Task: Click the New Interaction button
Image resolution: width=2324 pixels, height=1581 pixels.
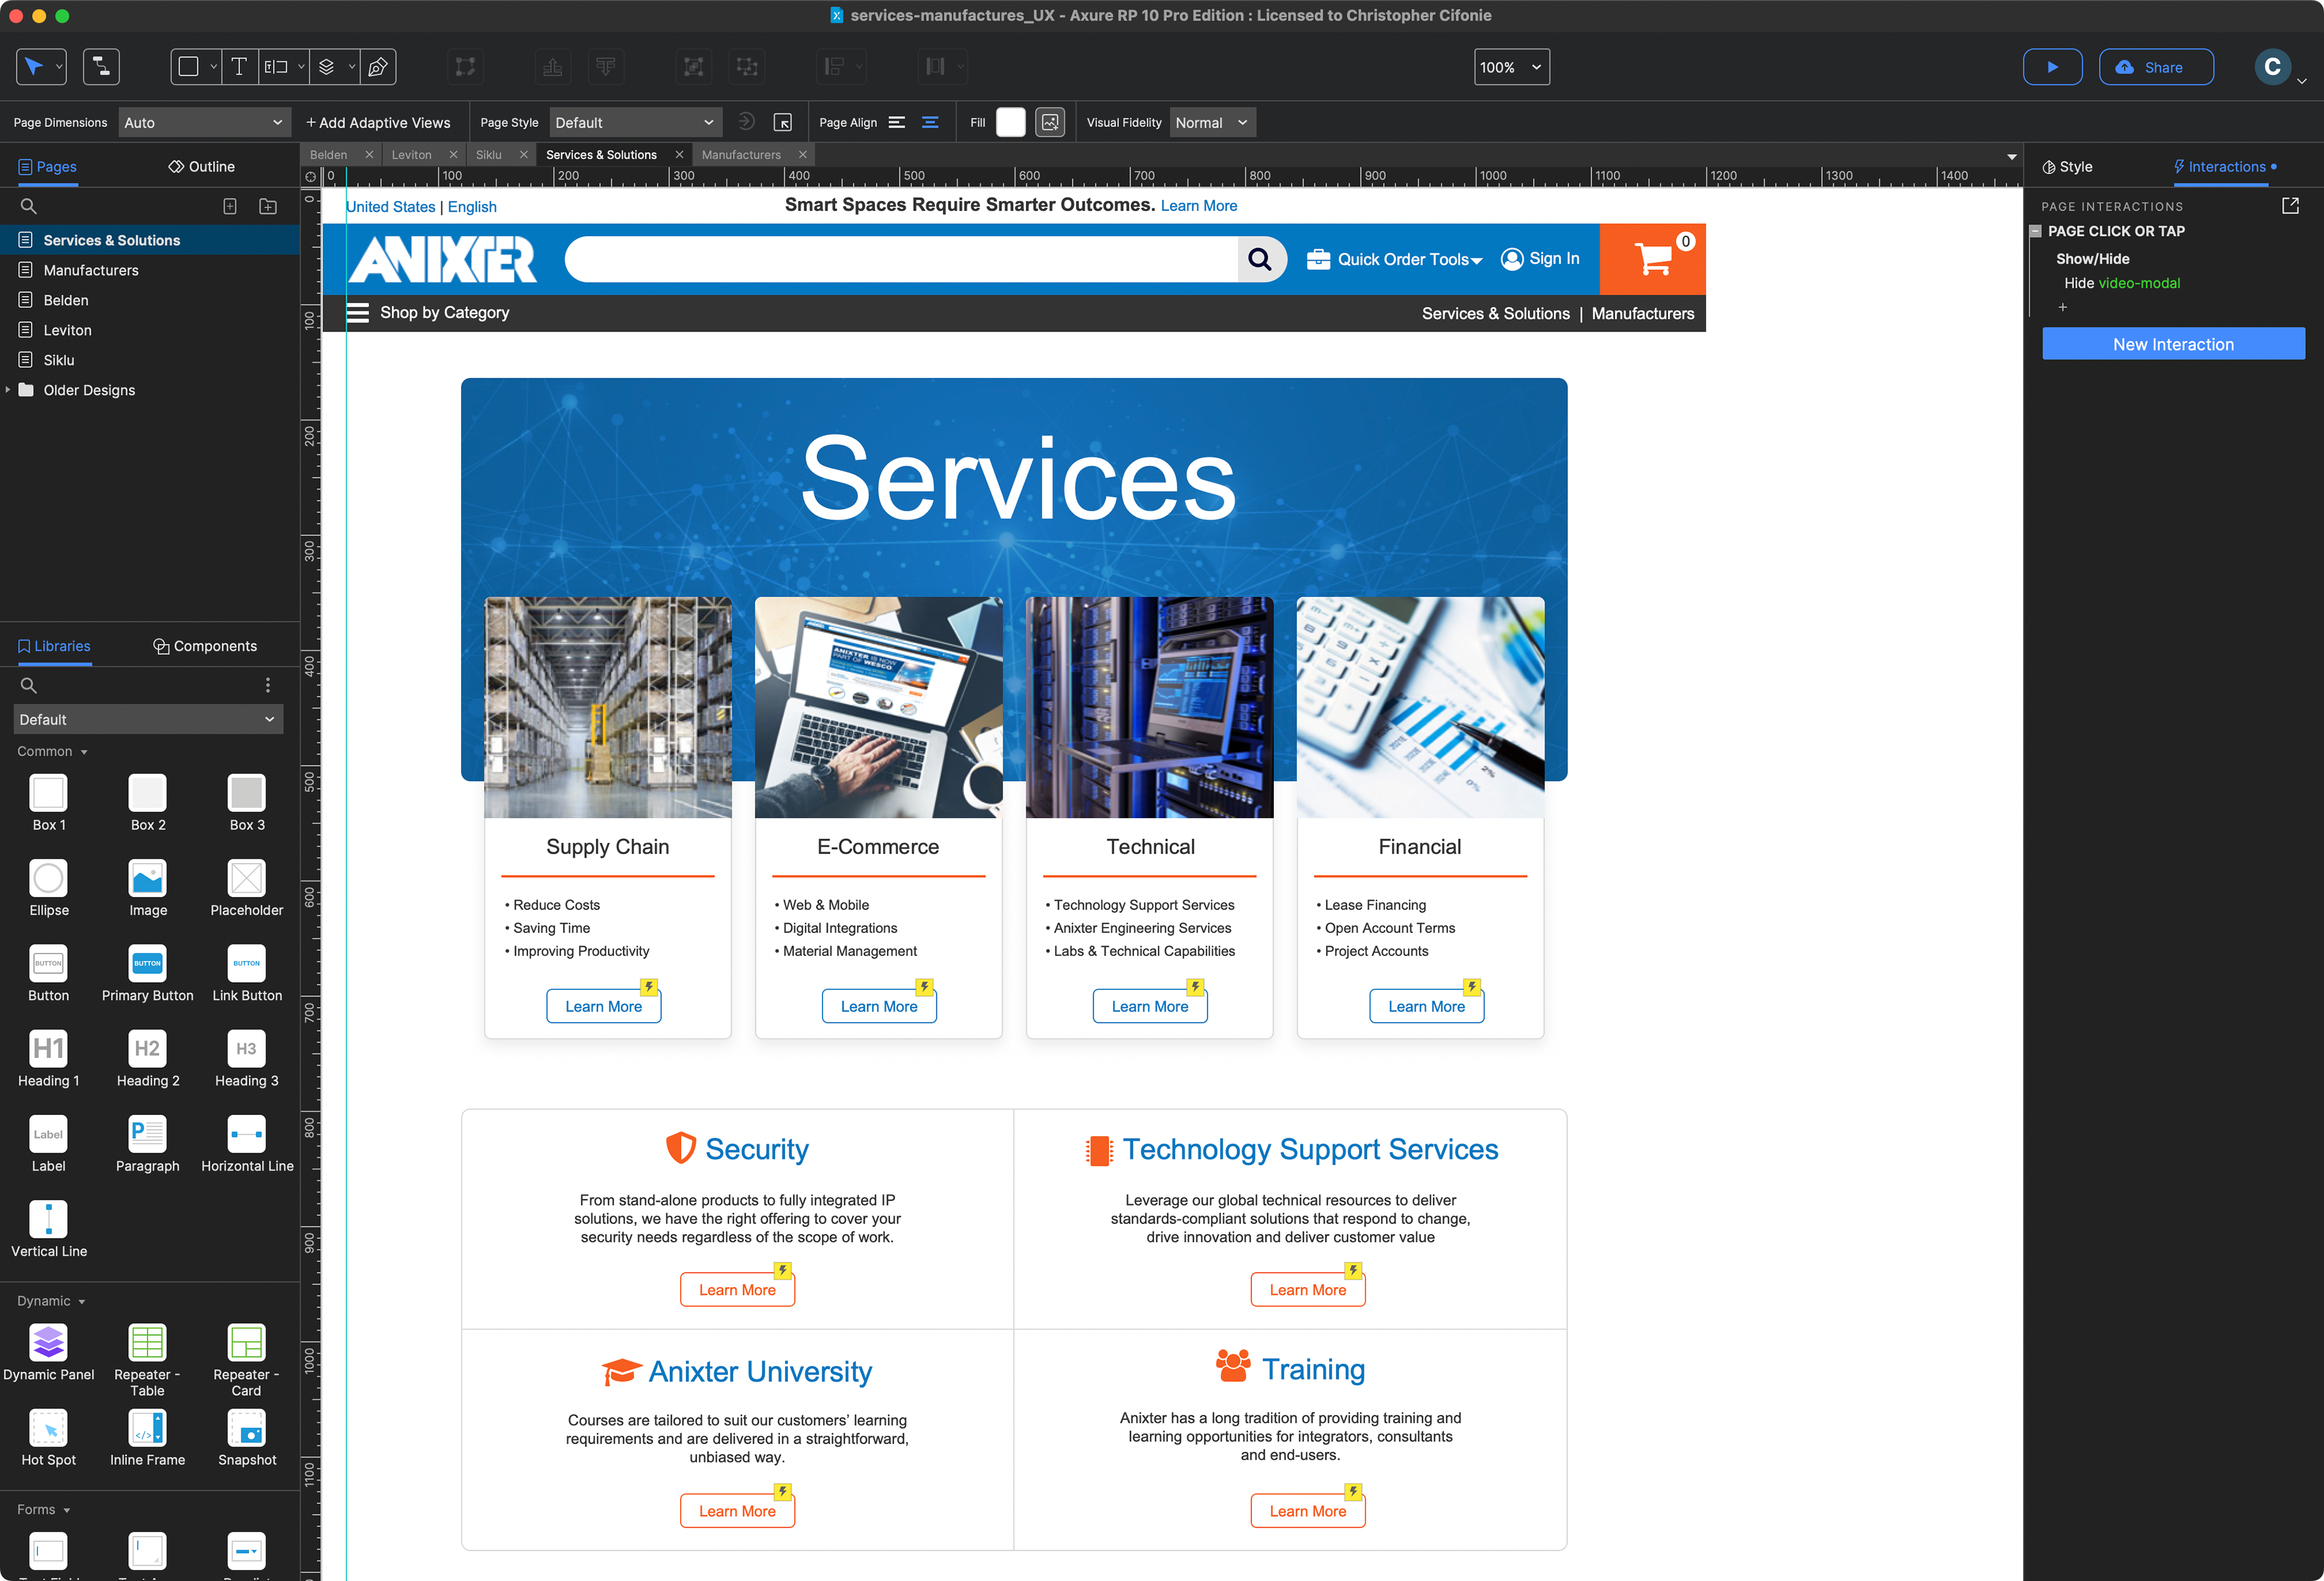Action: 2173,344
